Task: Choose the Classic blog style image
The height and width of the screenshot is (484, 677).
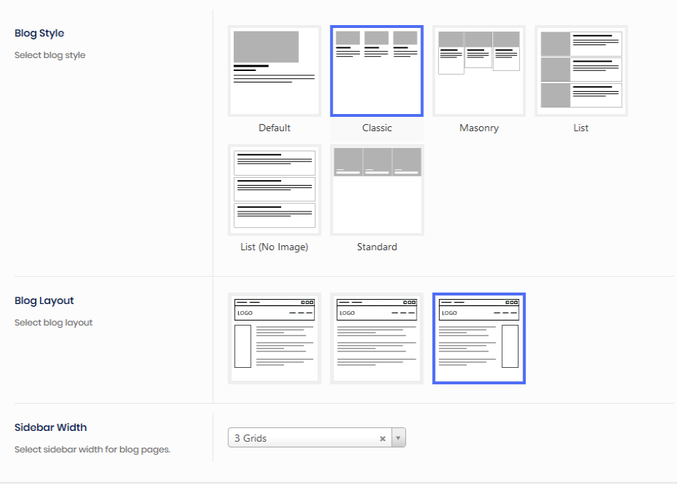Action: 377,71
